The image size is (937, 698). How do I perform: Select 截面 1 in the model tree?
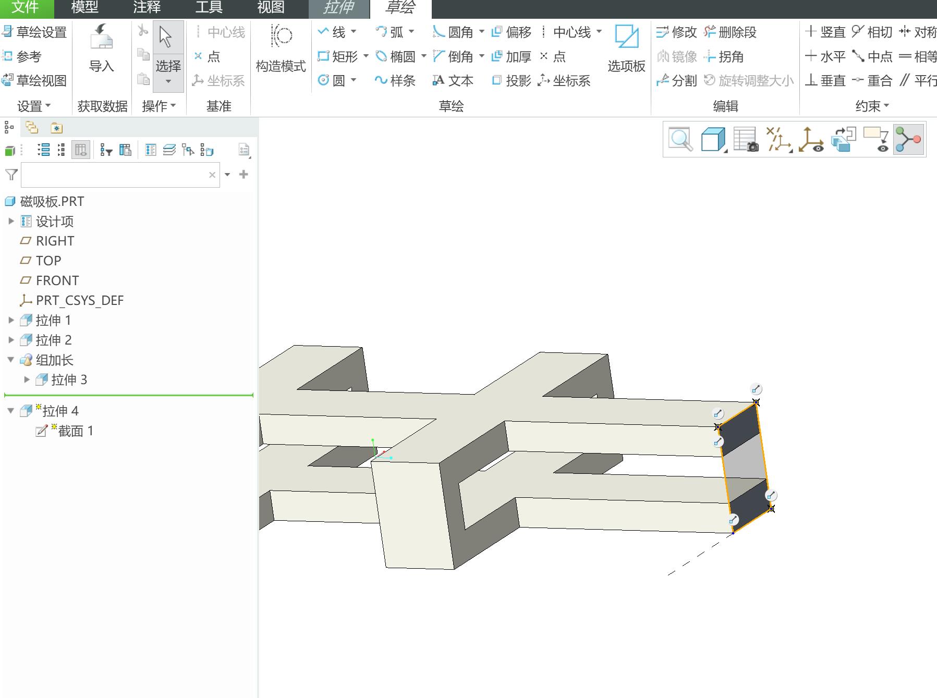point(65,431)
